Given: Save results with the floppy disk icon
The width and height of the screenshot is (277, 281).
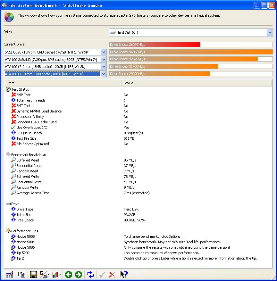Looking at the screenshot, I should [x=33, y=275].
